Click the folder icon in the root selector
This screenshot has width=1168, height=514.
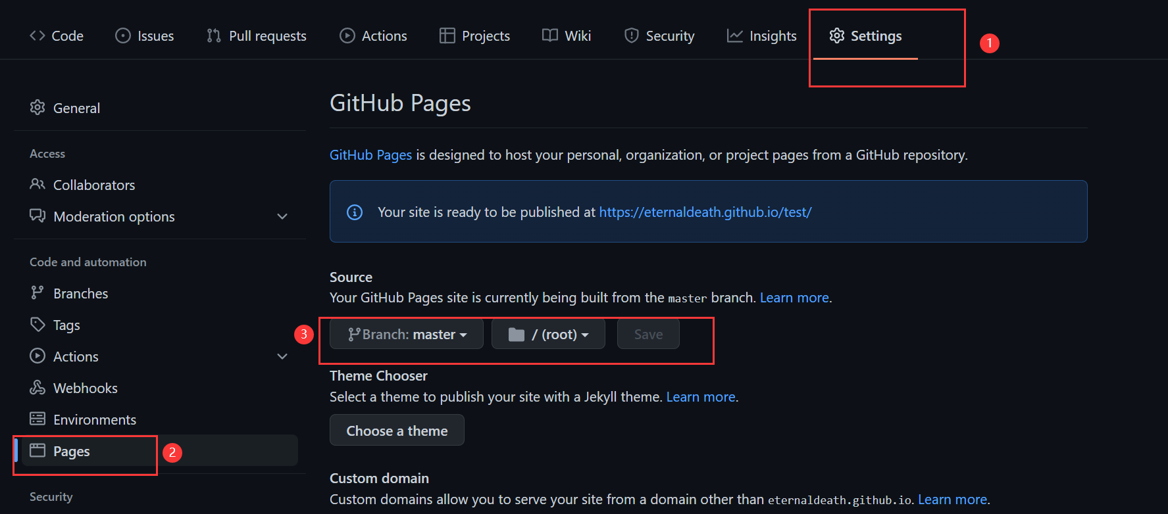point(517,335)
